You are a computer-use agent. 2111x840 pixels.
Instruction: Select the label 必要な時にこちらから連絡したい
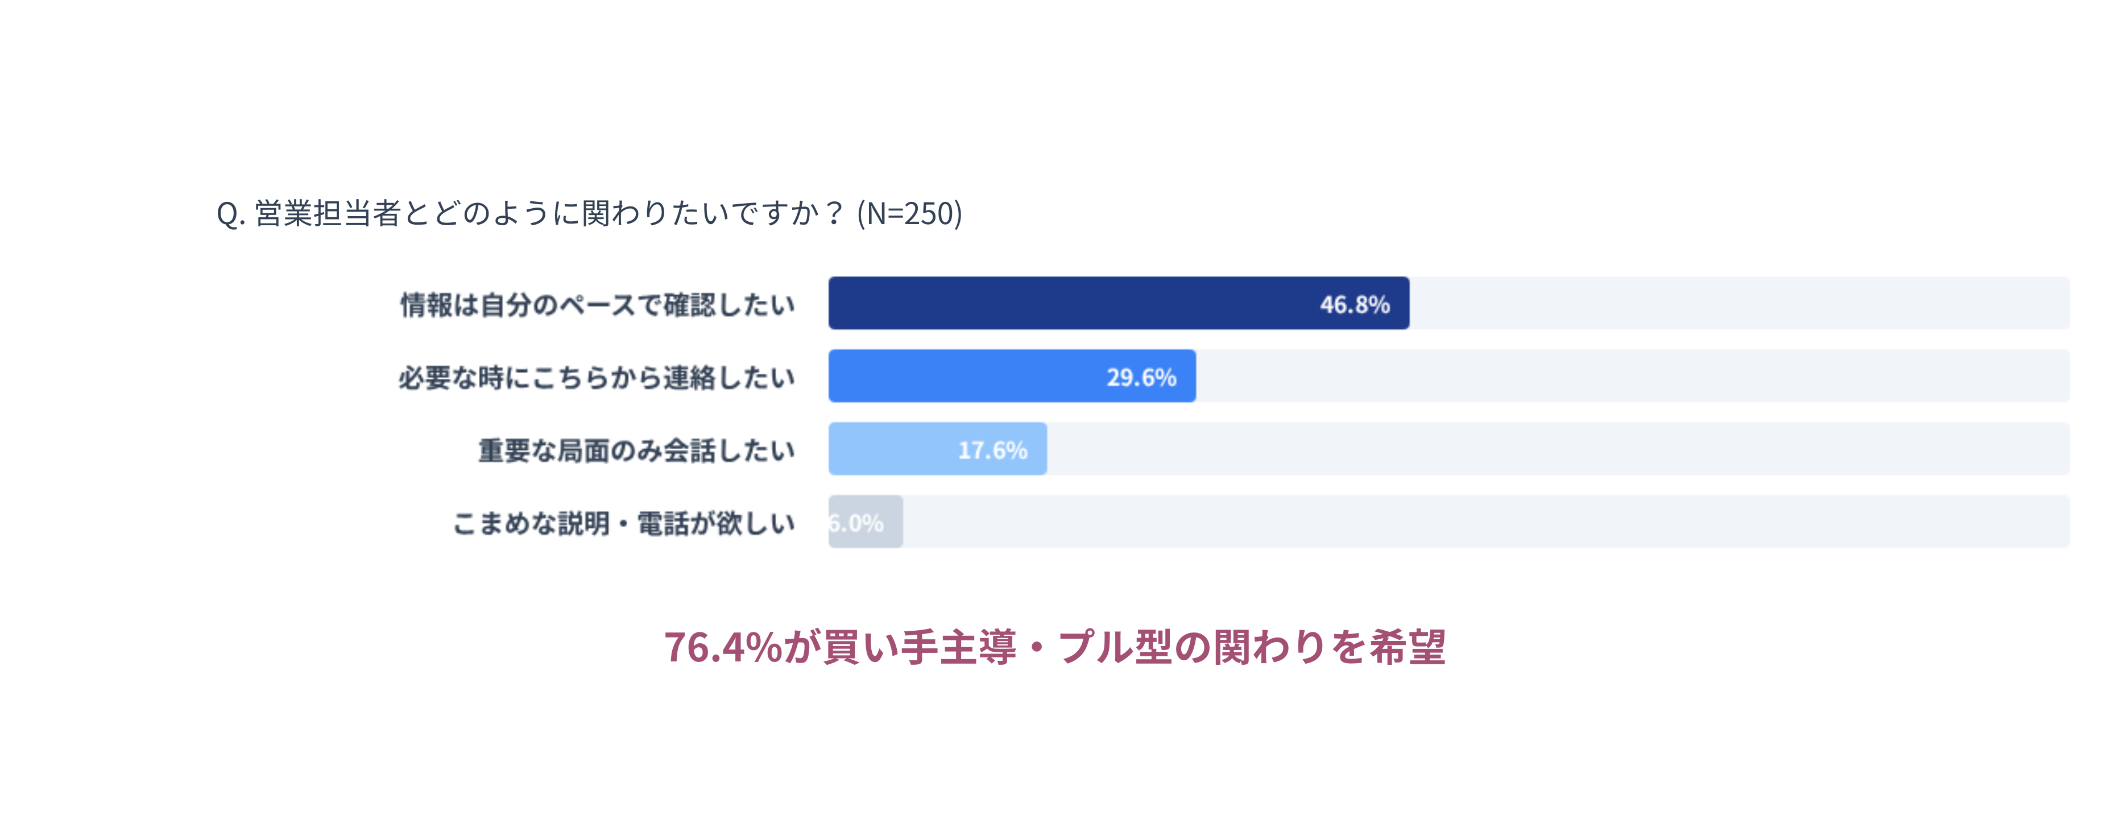click(x=597, y=378)
